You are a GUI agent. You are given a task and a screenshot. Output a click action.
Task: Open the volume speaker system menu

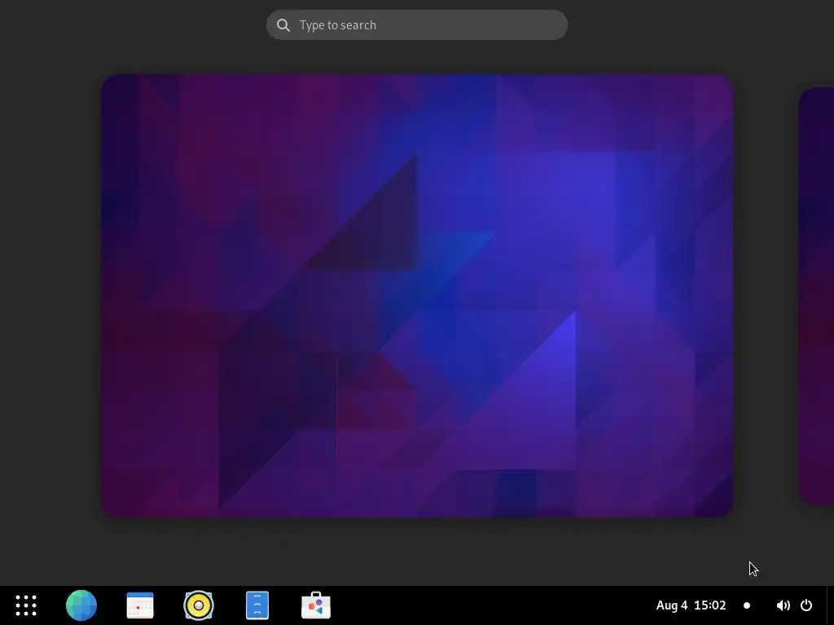[x=783, y=605]
